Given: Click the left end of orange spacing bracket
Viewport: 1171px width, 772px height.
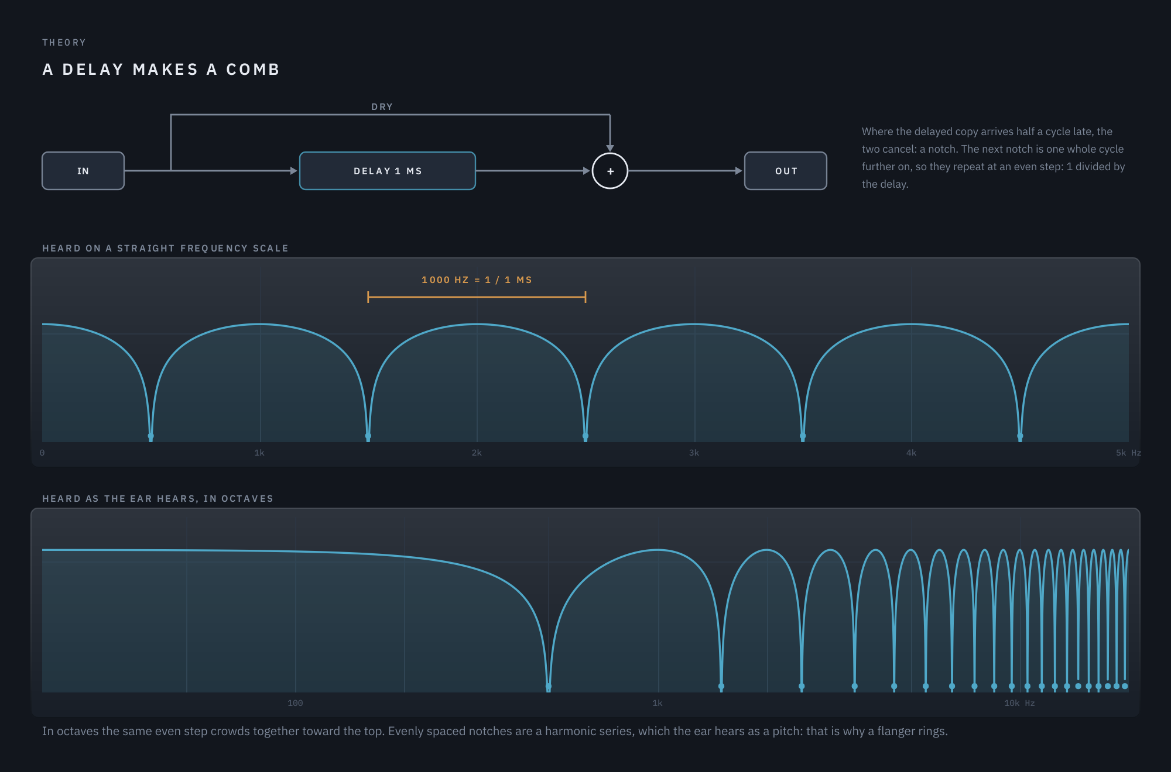Looking at the screenshot, I should pyautogui.click(x=368, y=297).
